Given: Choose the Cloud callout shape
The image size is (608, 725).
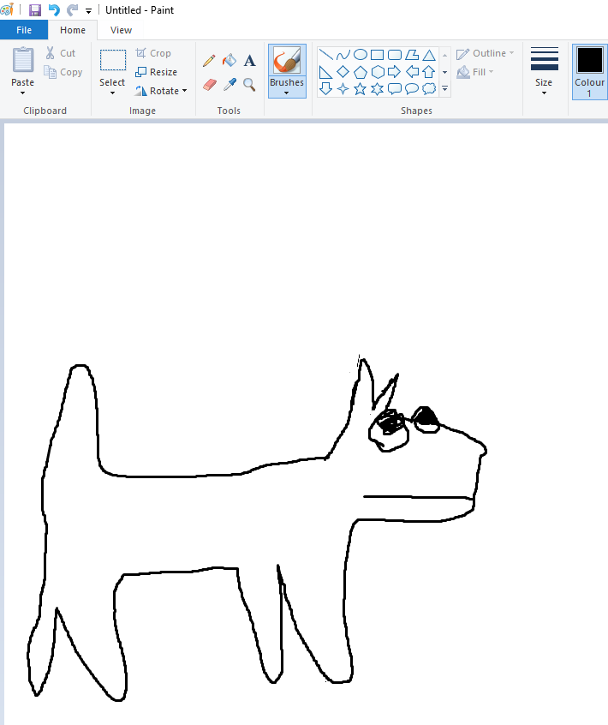Looking at the screenshot, I should (429, 89).
